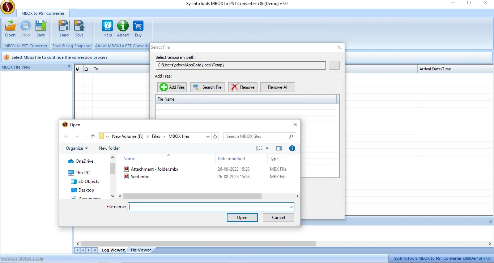
Task: Click the Open icon in the ribbon
Action: point(10,29)
